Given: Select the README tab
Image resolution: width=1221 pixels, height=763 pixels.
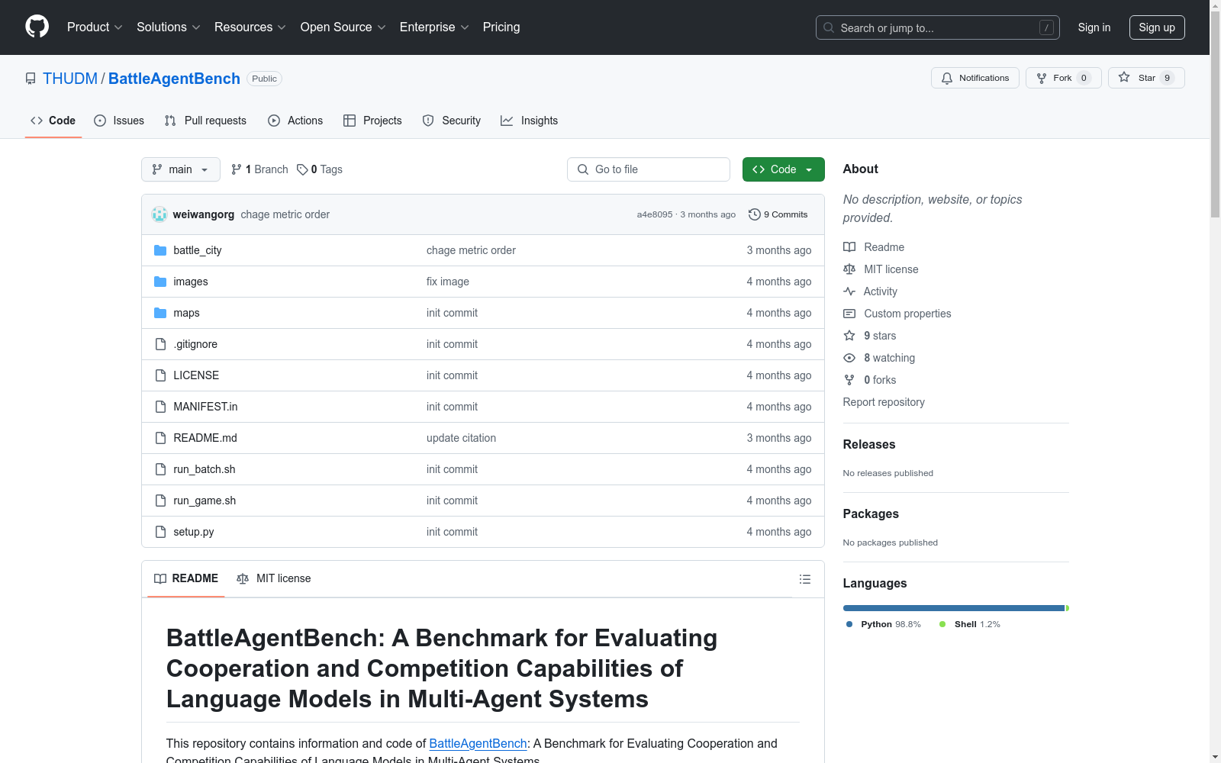Looking at the screenshot, I should (186, 578).
